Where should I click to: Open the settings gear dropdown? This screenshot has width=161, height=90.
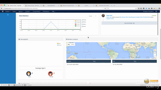click(x=157, y=11)
